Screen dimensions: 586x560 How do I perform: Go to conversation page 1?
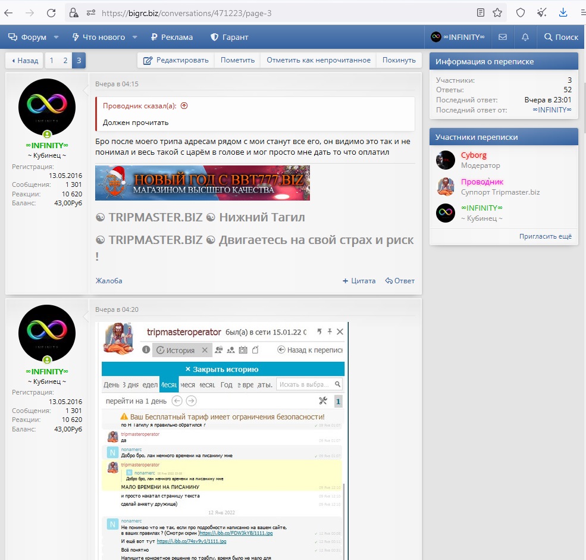coord(52,61)
